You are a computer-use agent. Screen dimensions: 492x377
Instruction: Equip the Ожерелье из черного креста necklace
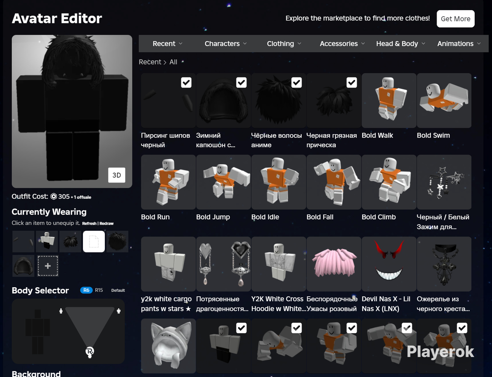click(444, 264)
